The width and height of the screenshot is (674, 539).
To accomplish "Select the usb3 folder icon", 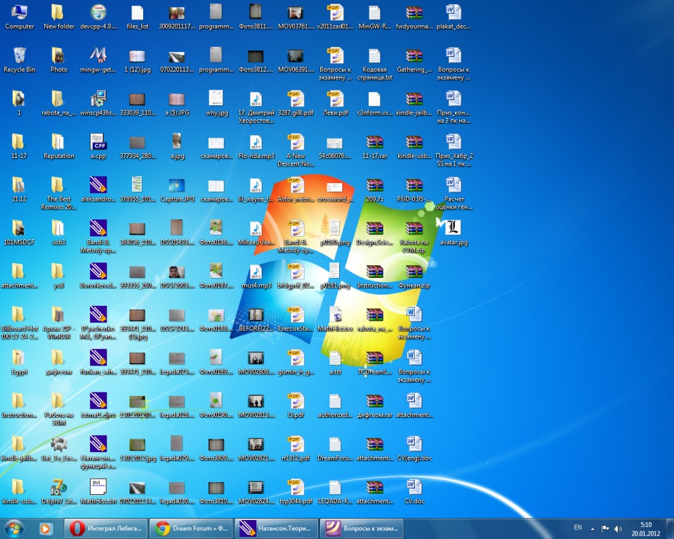I will [59, 233].
